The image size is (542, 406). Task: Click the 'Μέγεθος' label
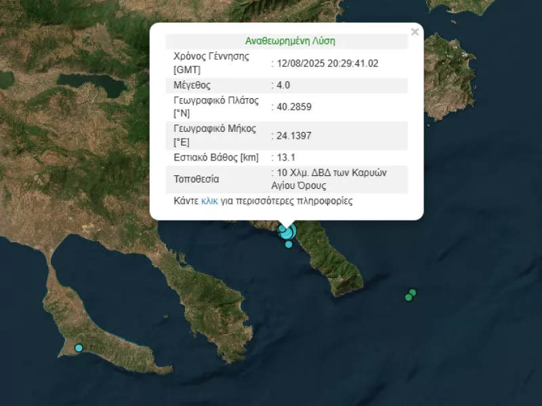(192, 85)
